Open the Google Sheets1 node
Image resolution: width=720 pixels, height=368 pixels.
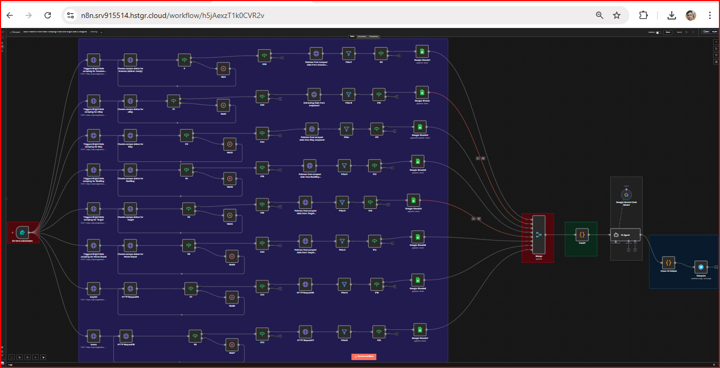[422, 51]
